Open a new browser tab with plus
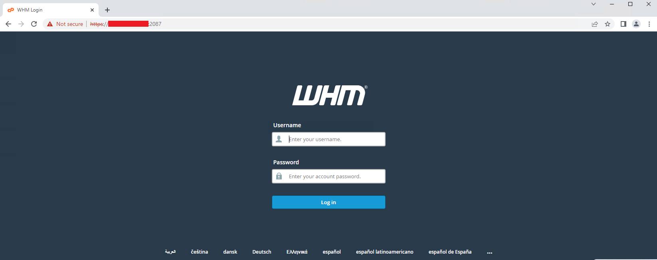 pyautogui.click(x=107, y=10)
